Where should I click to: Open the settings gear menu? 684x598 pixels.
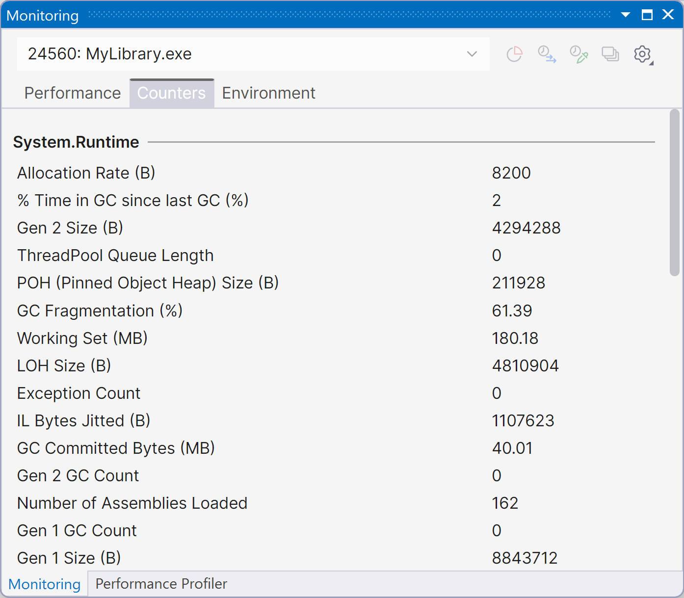642,54
